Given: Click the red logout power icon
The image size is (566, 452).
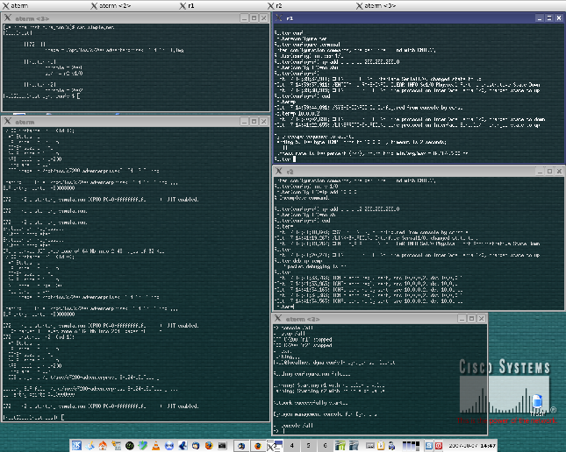Looking at the screenshot, I should pos(439,446).
